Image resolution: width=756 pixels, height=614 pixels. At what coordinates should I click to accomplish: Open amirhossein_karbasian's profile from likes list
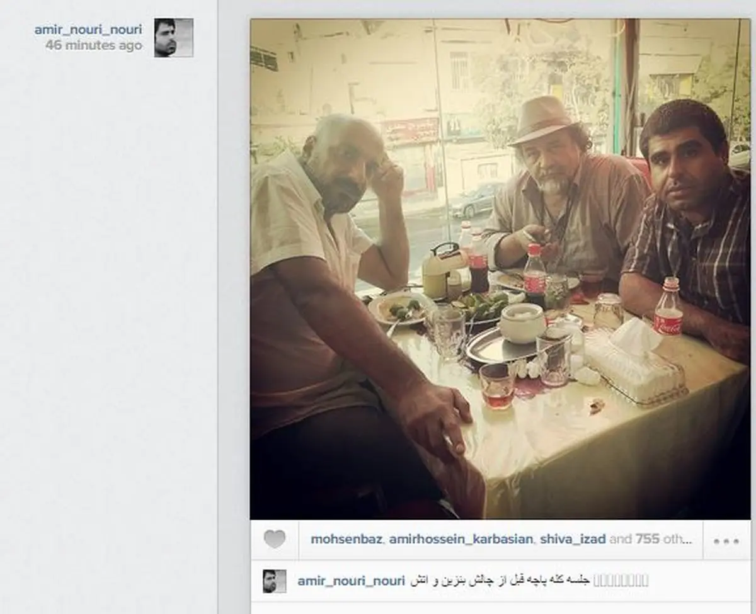point(461,539)
